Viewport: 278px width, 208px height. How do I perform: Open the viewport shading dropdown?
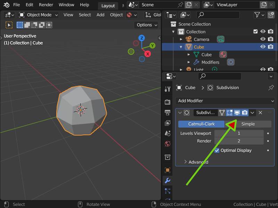tap(132, 15)
